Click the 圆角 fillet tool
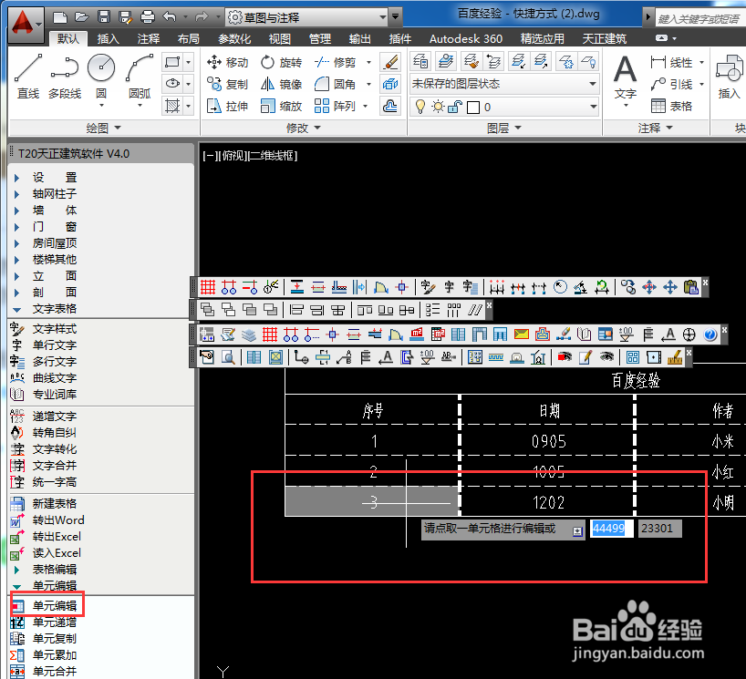 (336, 84)
